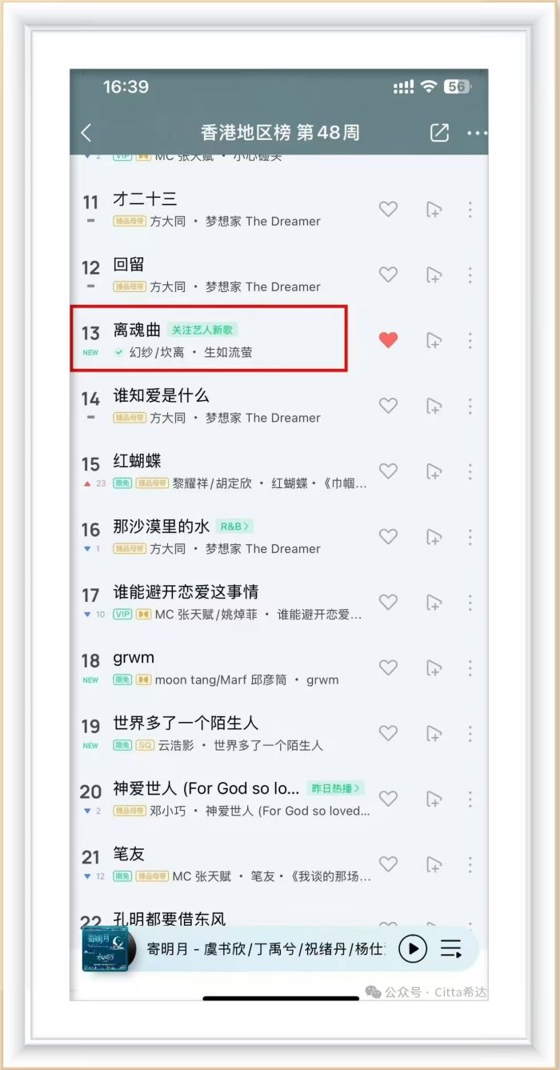This screenshot has width=560, height=1070.
Task: Tap the back arrow beside 香港地区榜 title
Action: (x=87, y=133)
